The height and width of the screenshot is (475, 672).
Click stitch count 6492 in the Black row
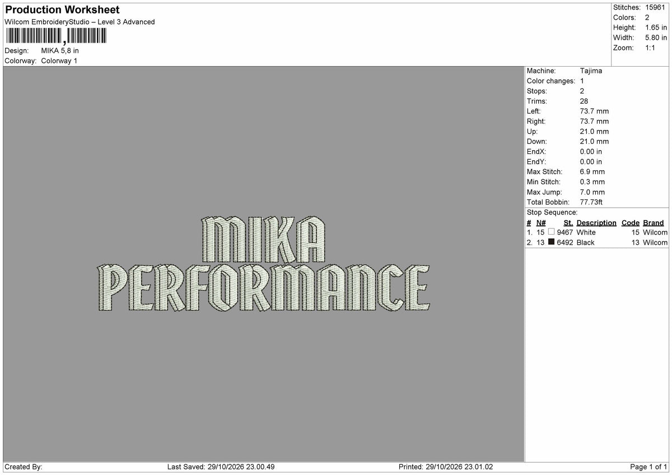pos(565,243)
